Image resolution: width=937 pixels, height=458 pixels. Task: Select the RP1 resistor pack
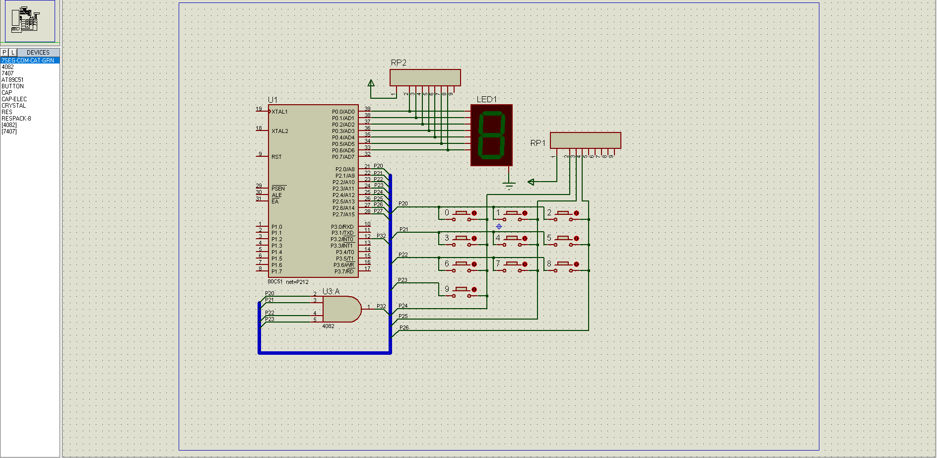coord(585,140)
